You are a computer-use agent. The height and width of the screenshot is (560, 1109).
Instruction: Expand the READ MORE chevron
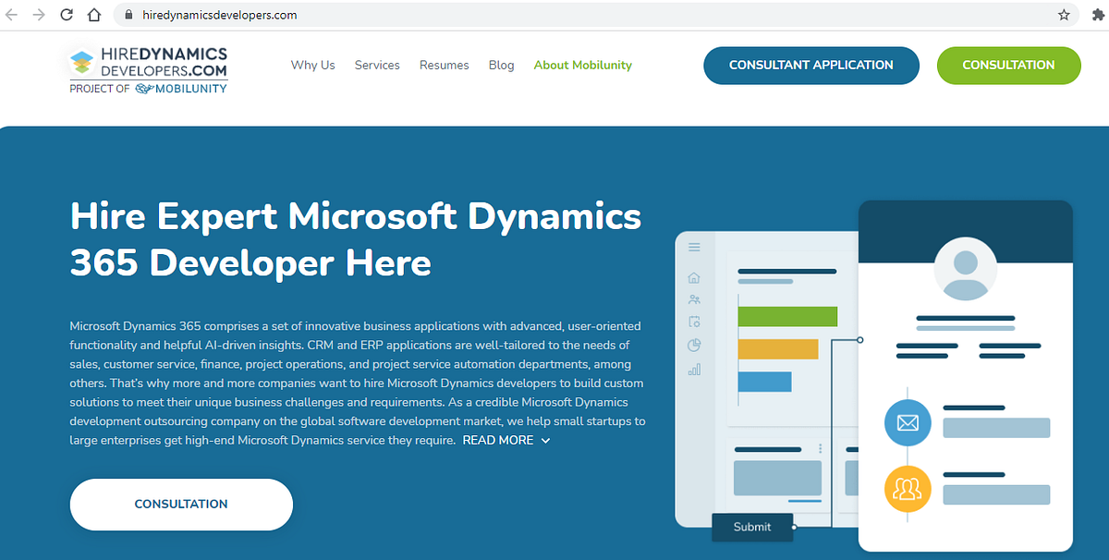[544, 441]
